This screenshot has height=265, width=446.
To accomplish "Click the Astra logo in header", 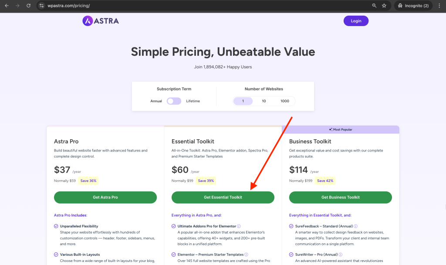I will [101, 21].
